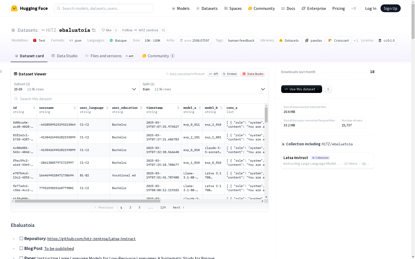415x259 pixels.
Task: Open the three-dot menu beside Use this dataset
Action: tap(328, 89)
